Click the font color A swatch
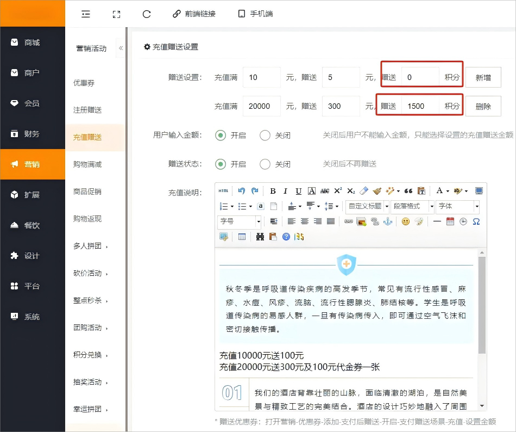This screenshot has height=432, width=516. click(x=439, y=191)
